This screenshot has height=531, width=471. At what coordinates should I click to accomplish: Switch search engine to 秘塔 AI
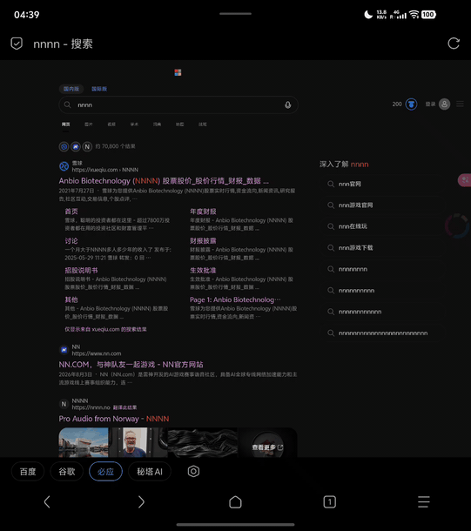point(150,472)
